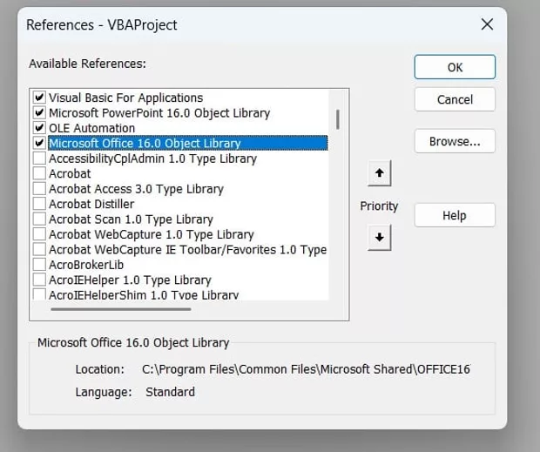Image resolution: width=540 pixels, height=452 pixels.
Task: Click the Priority up arrow button
Action: tap(379, 173)
